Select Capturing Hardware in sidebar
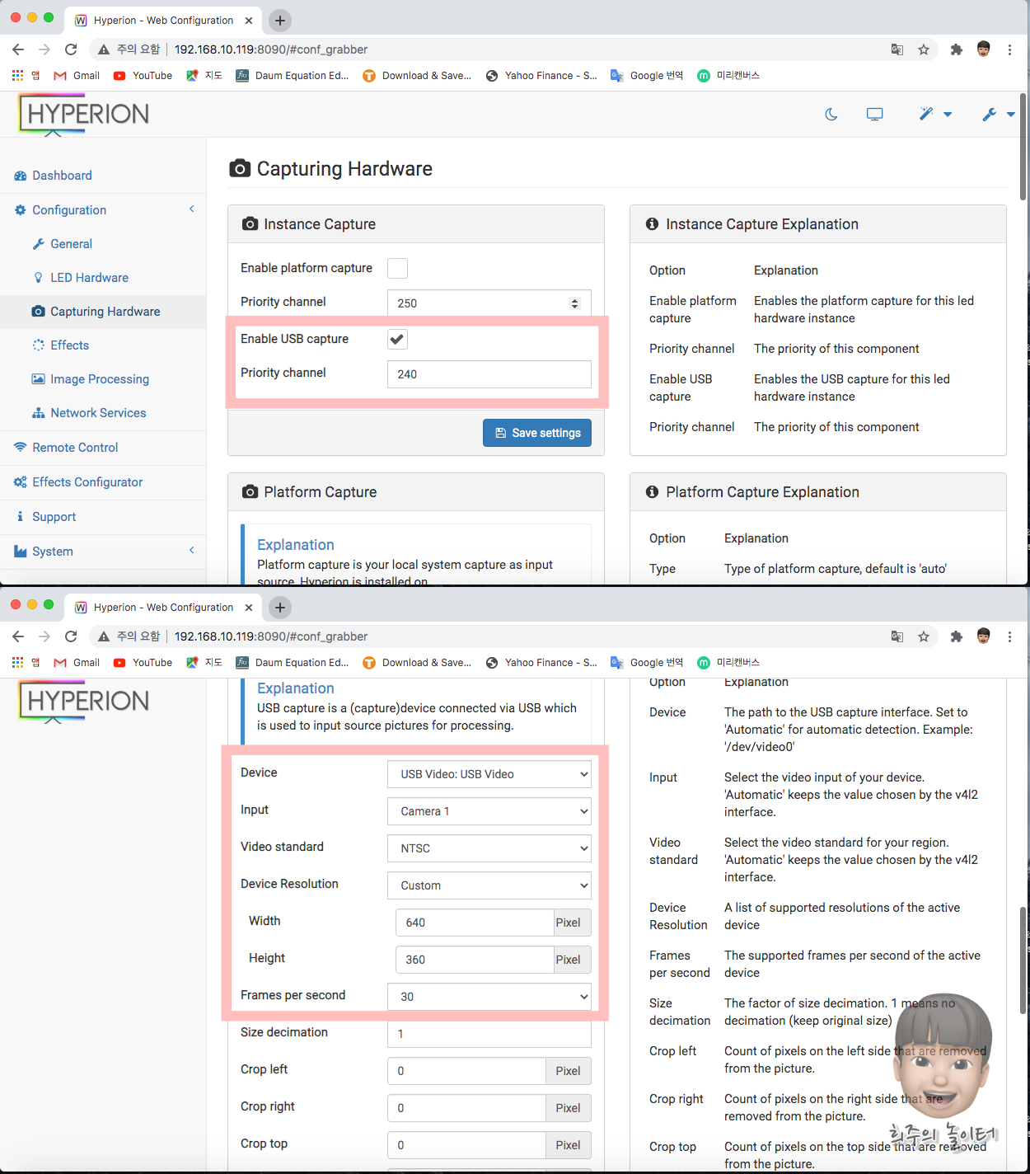Image resolution: width=1030 pixels, height=1174 pixels. pyautogui.click(x=105, y=312)
